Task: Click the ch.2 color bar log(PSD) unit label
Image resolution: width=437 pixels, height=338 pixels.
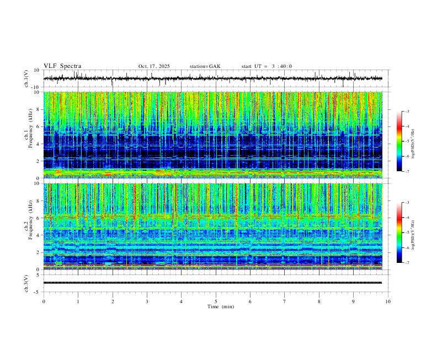Action: pyautogui.click(x=413, y=235)
